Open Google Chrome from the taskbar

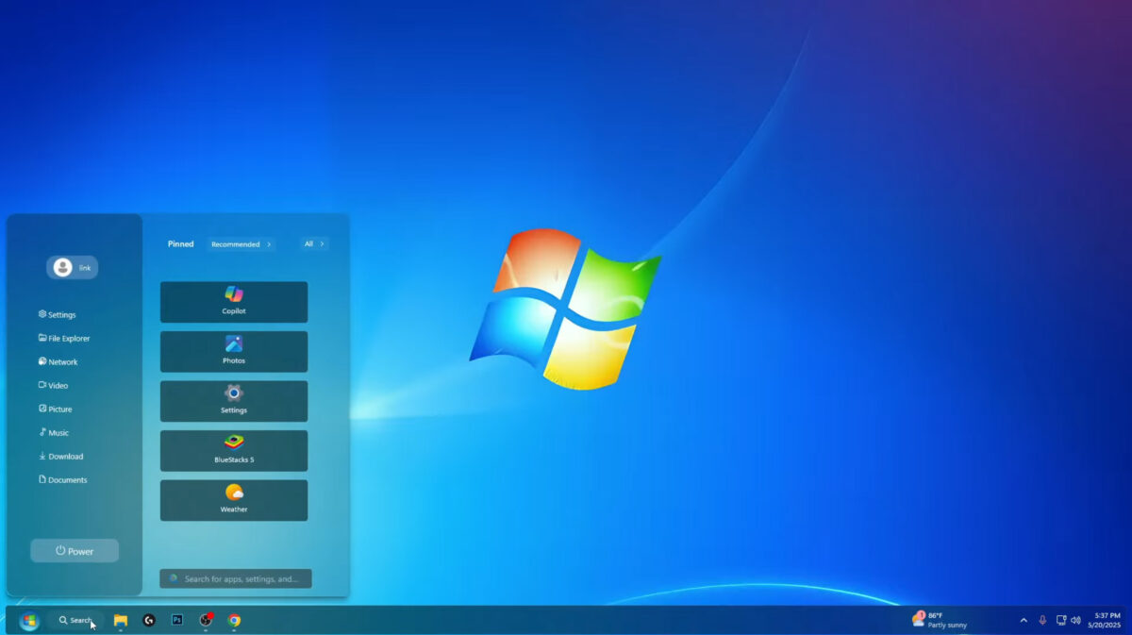(x=235, y=621)
